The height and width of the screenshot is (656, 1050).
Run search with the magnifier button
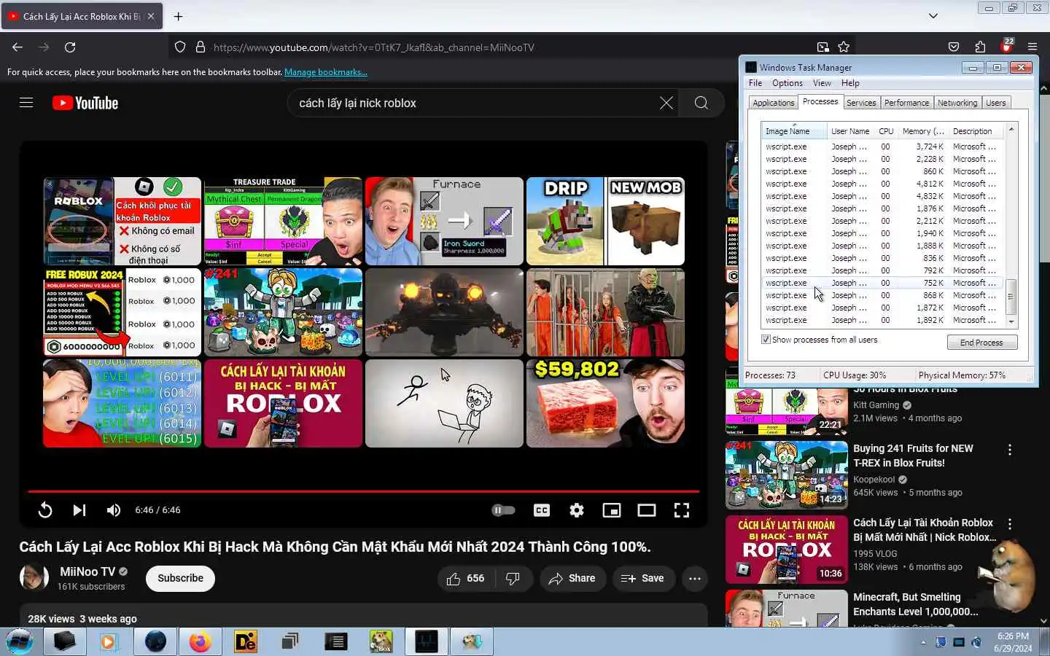click(x=701, y=103)
